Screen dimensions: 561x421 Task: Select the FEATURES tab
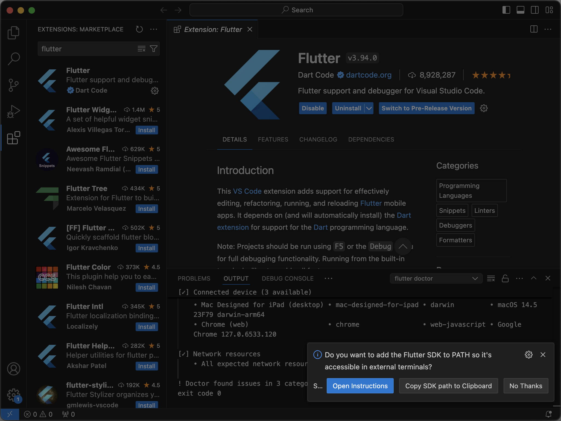click(x=273, y=139)
